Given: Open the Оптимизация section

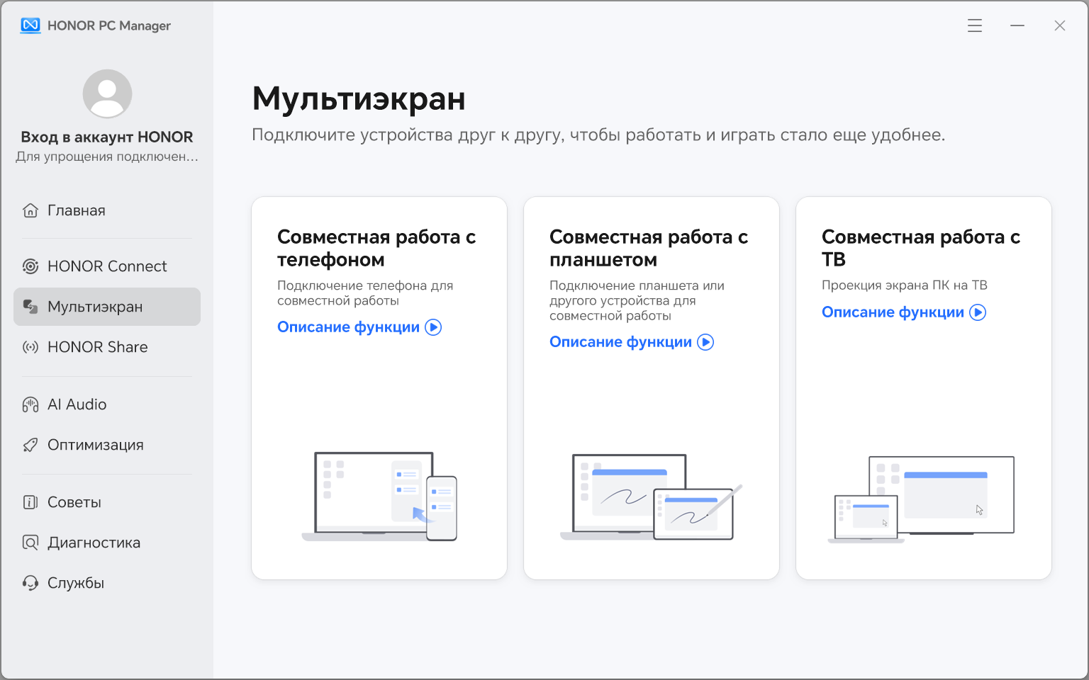Looking at the screenshot, I should [x=107, y=445].
